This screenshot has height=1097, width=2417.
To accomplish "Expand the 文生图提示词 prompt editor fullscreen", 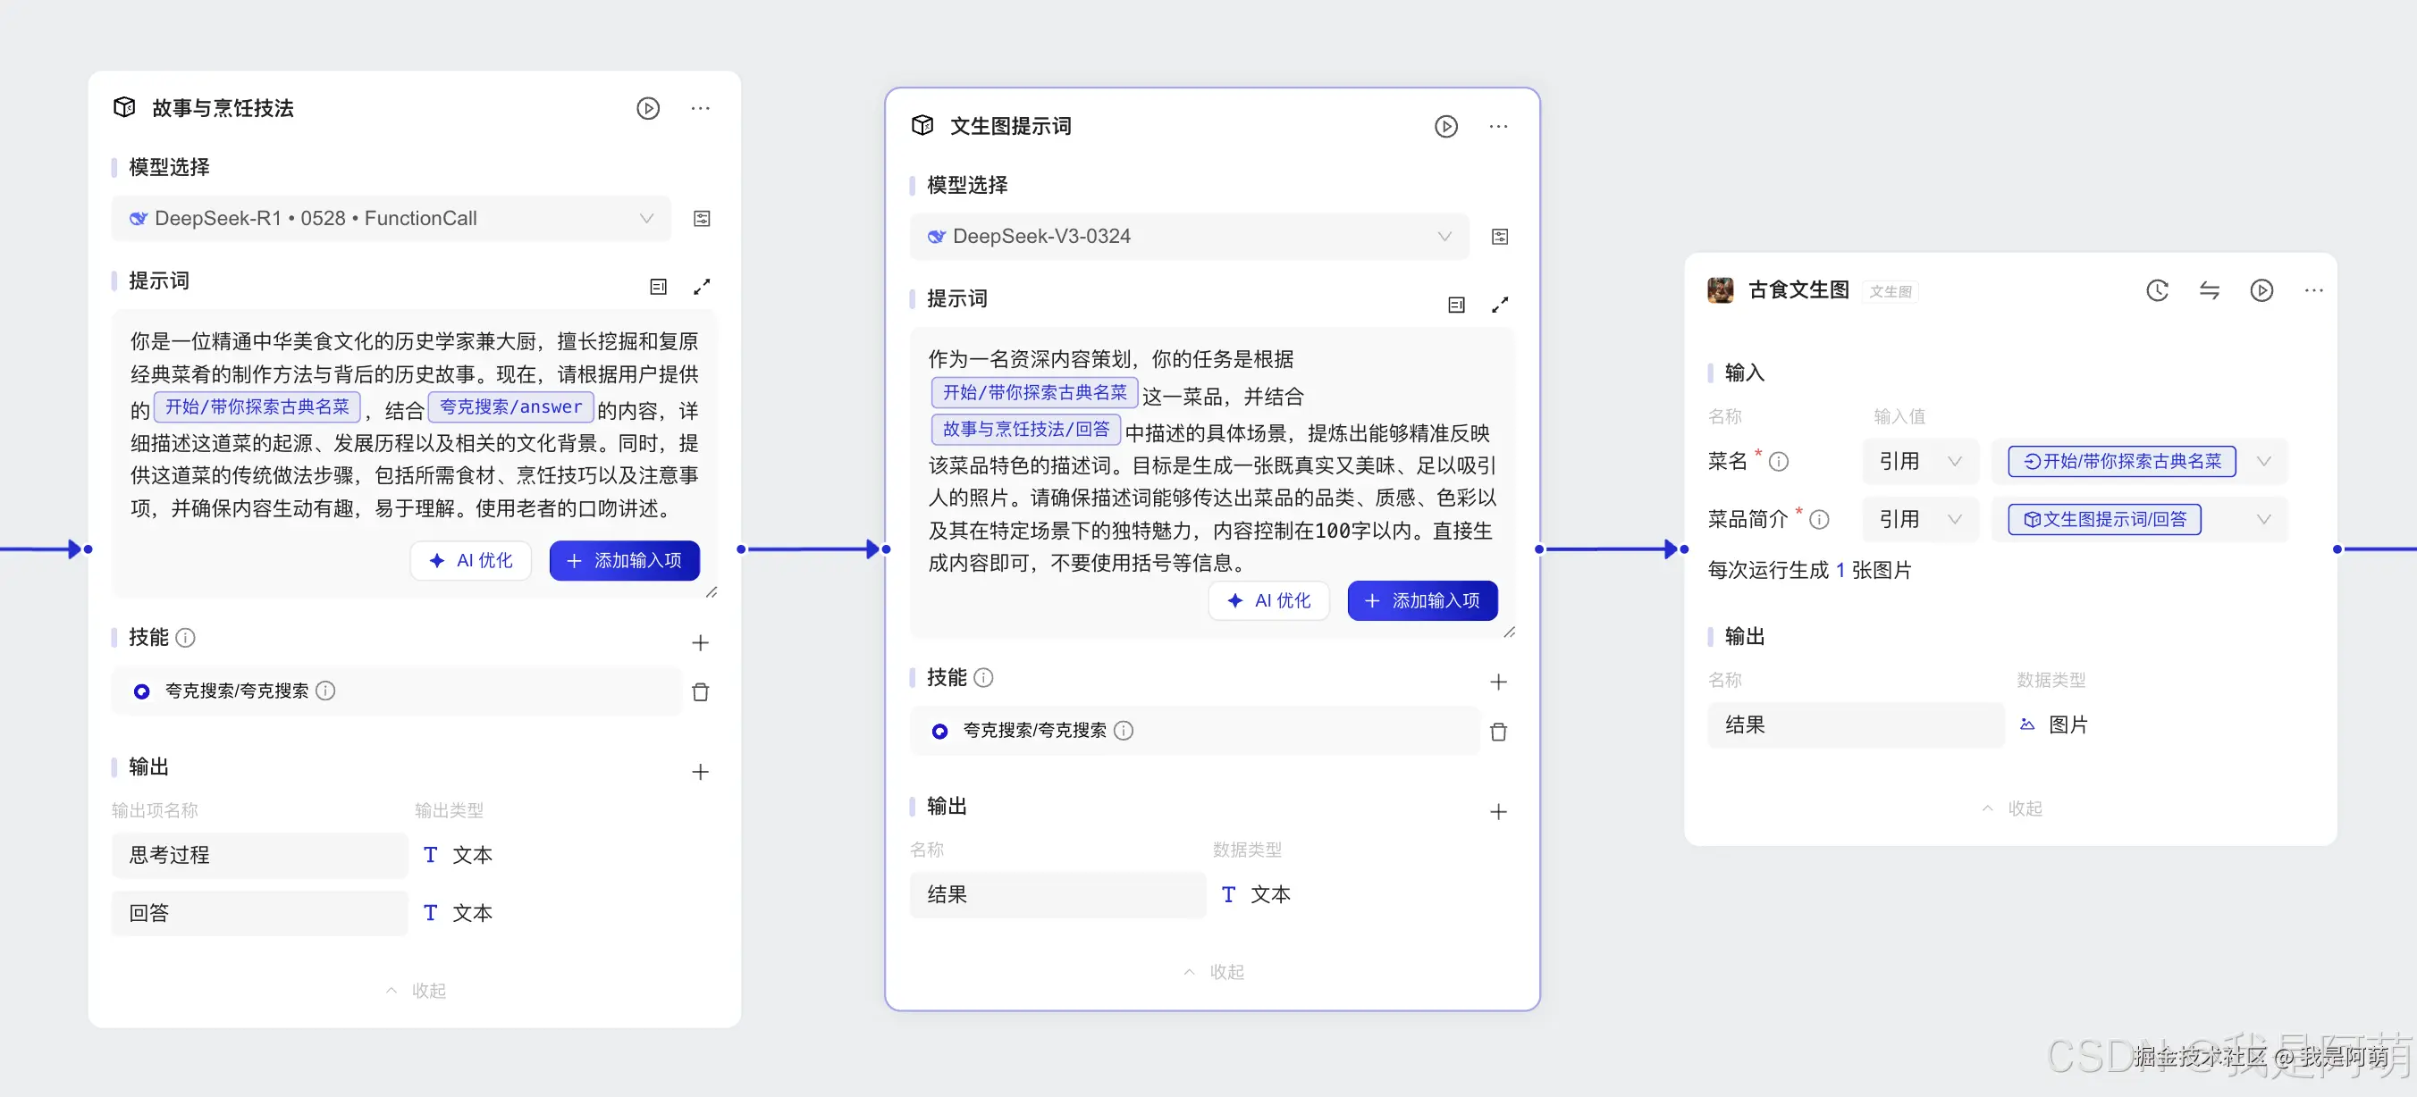I will pyautogui.click(x=1499, y=305).
